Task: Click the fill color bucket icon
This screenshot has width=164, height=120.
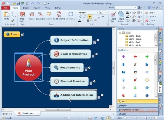Action: 127,13
